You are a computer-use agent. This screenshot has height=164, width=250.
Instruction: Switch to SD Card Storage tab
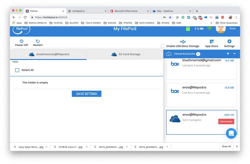point(125,54)
